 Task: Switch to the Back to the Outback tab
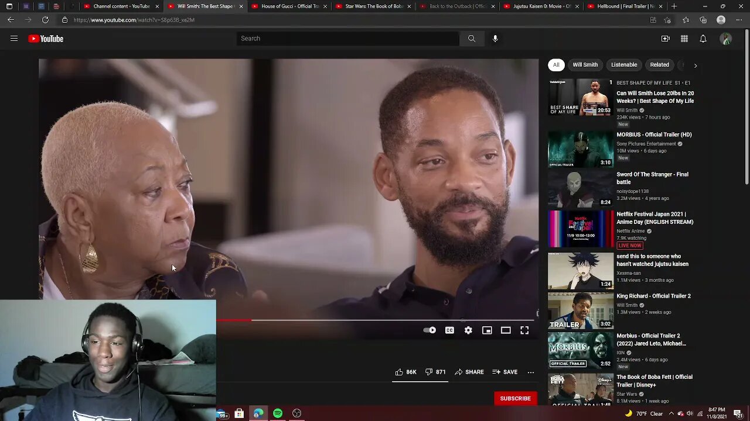(457, 6)
